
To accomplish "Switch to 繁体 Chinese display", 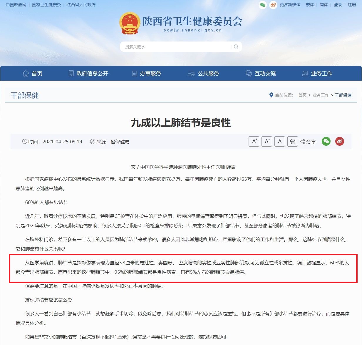I will point(310,5).
